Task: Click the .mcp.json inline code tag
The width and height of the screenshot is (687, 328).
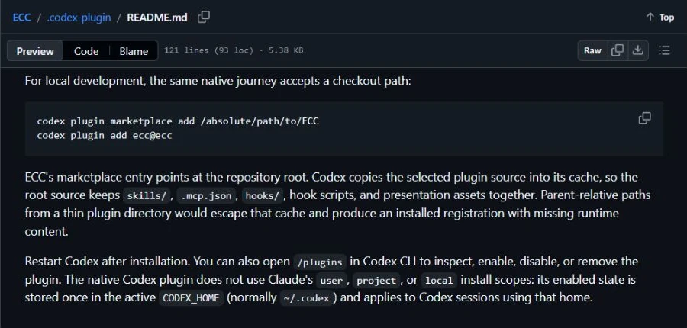Action: [206, 196]
